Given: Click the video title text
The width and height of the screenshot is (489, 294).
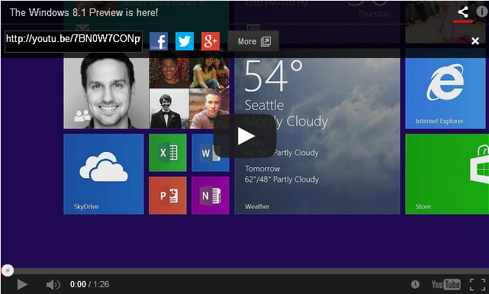Looking at the screenshot, I should point(84,12).
